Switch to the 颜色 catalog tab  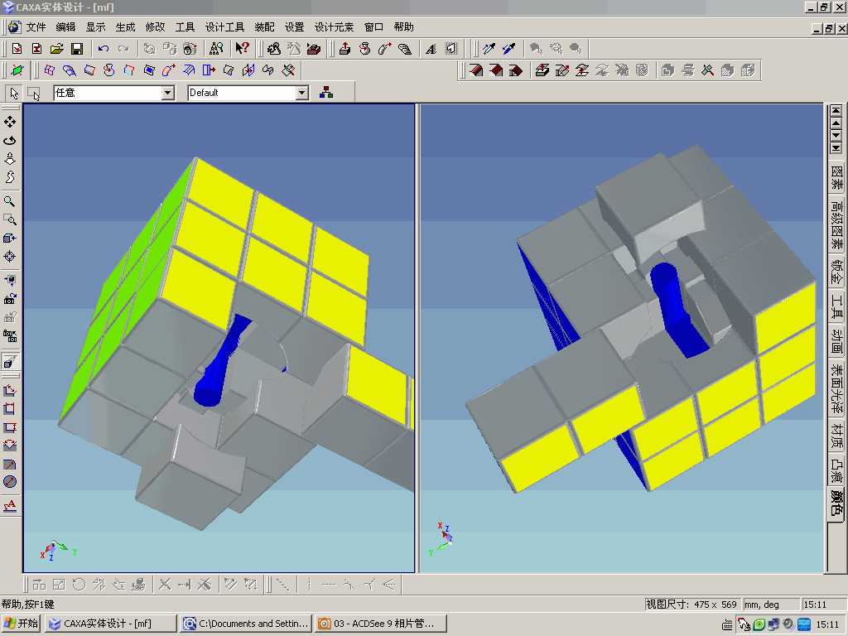836,504
